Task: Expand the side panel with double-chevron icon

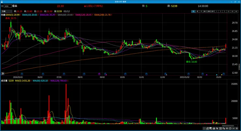Action: (3, 74)
